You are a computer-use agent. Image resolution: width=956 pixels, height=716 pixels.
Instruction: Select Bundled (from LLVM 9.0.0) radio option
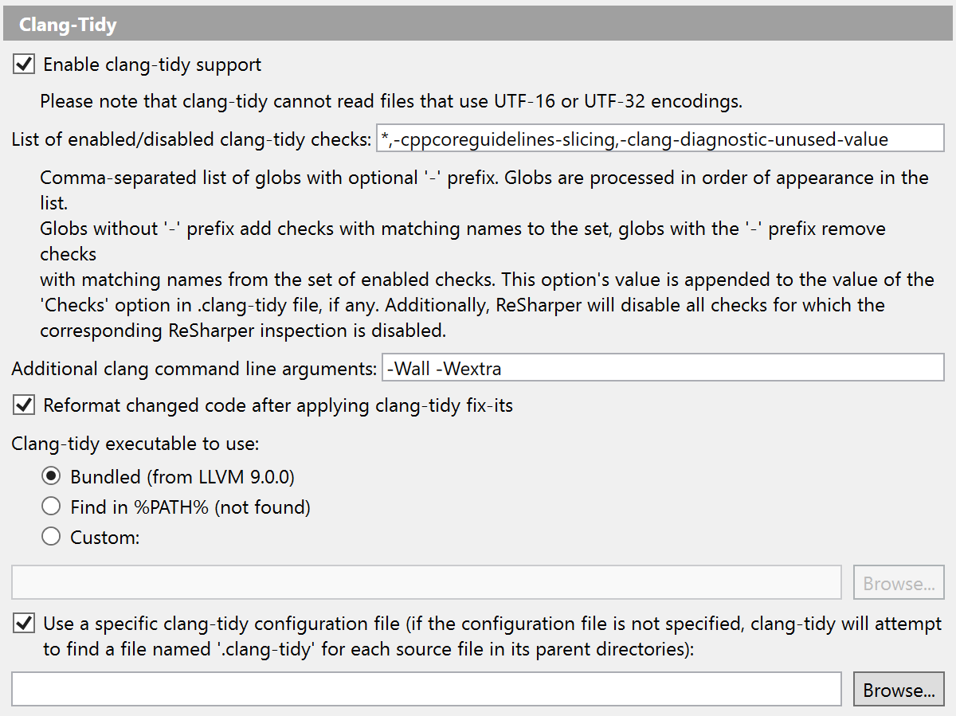click(51, 477)
